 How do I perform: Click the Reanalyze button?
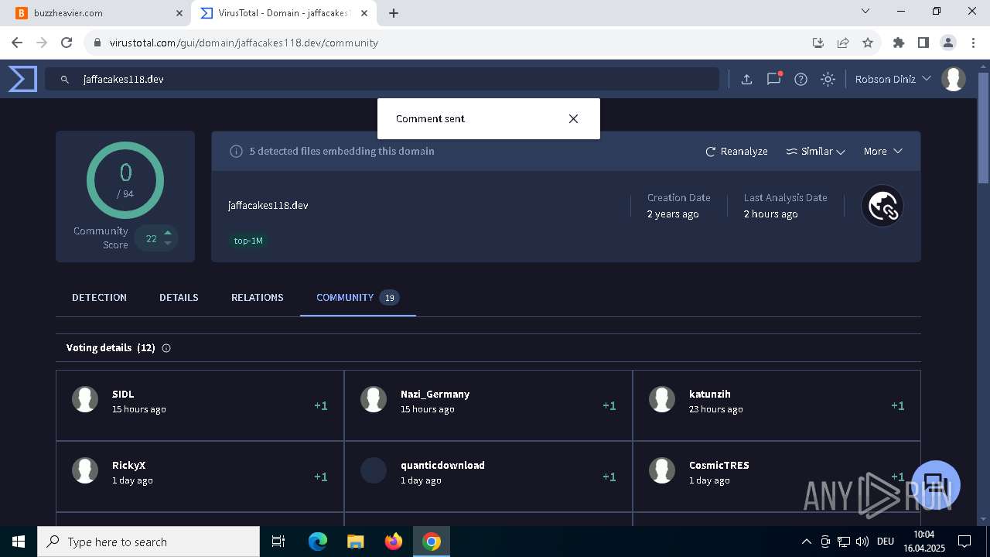pos(736,151)
